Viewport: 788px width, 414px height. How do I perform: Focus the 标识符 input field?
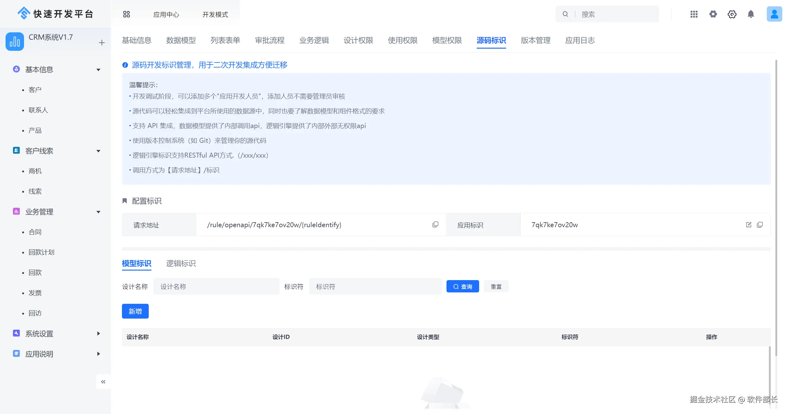click(x=375, y=287)
